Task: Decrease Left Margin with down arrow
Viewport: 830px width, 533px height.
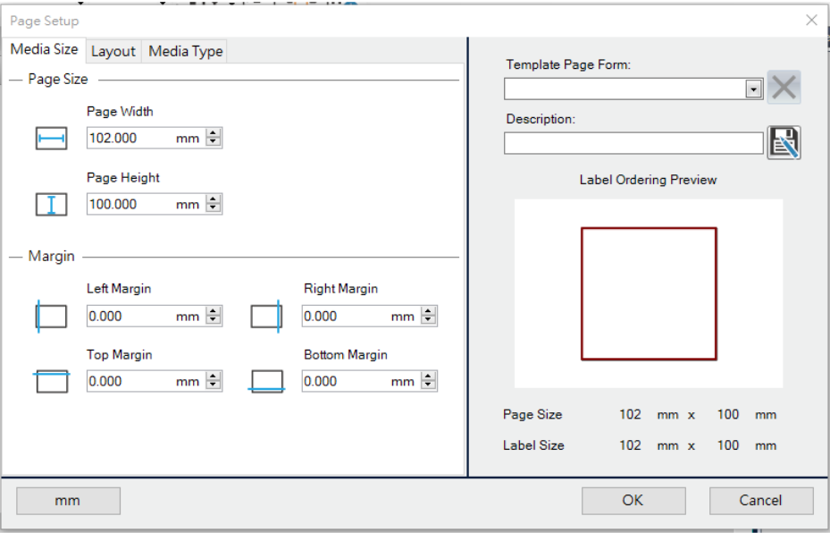Action: tap(214, 320)
